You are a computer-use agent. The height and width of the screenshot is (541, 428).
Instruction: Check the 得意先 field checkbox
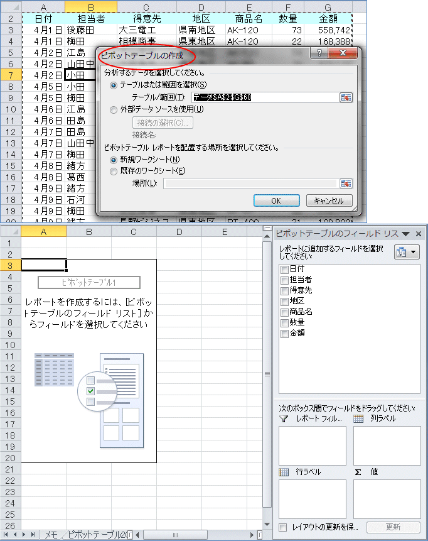tap(284, 291)
